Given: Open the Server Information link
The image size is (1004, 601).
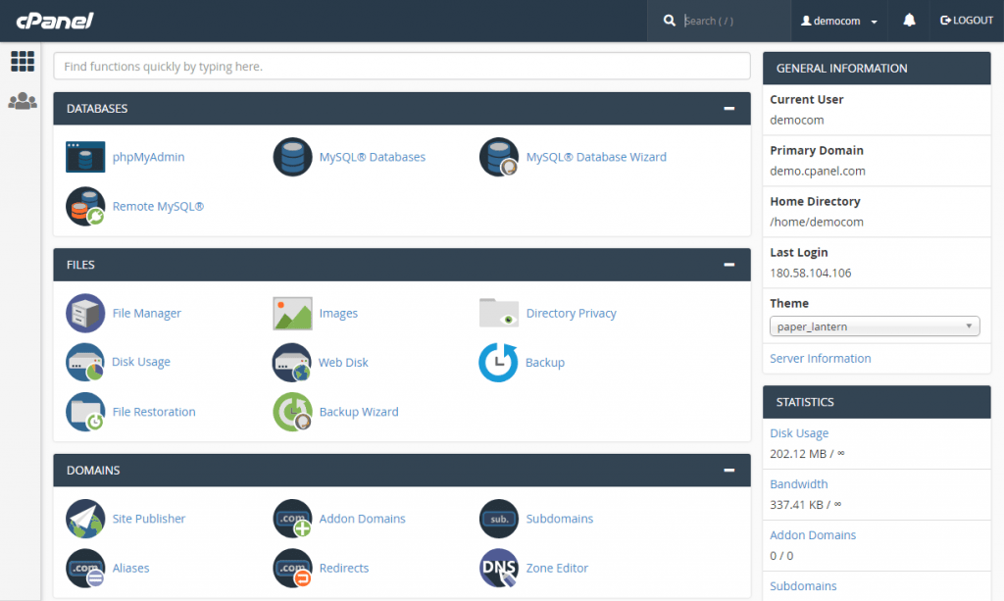Looking at the screenshot, I should (821, 359).
